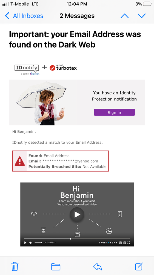Tap the trash icon to delete email
The height and width of the screenshot is (275, 154).
[15, 266]
